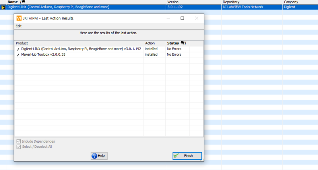Image resolution: width=318 pixels, height=170 pixels.
Task: Click version 3.0.1.192 in main list
Action: point(175,7)
